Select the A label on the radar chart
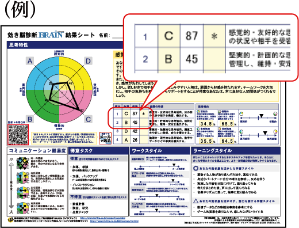Screen dimensions: 299x228 click(x=30, y=61)
